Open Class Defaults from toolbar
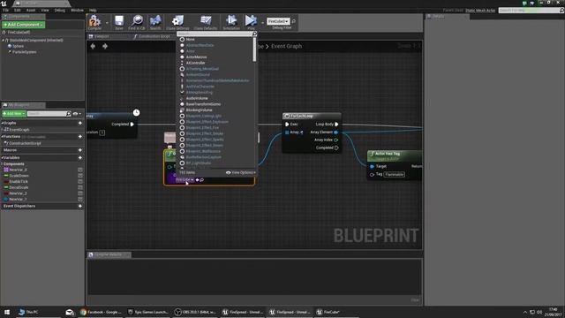This screenshot has height=318, width=565. coord(206,21)
